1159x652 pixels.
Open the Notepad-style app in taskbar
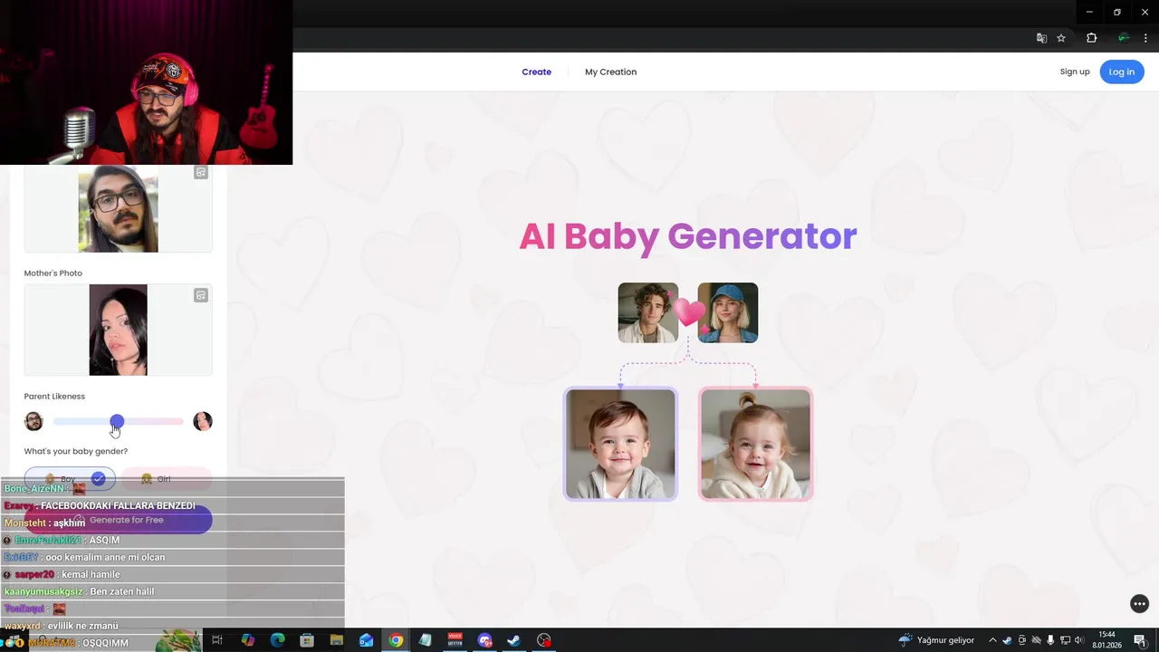coord(425,640)
